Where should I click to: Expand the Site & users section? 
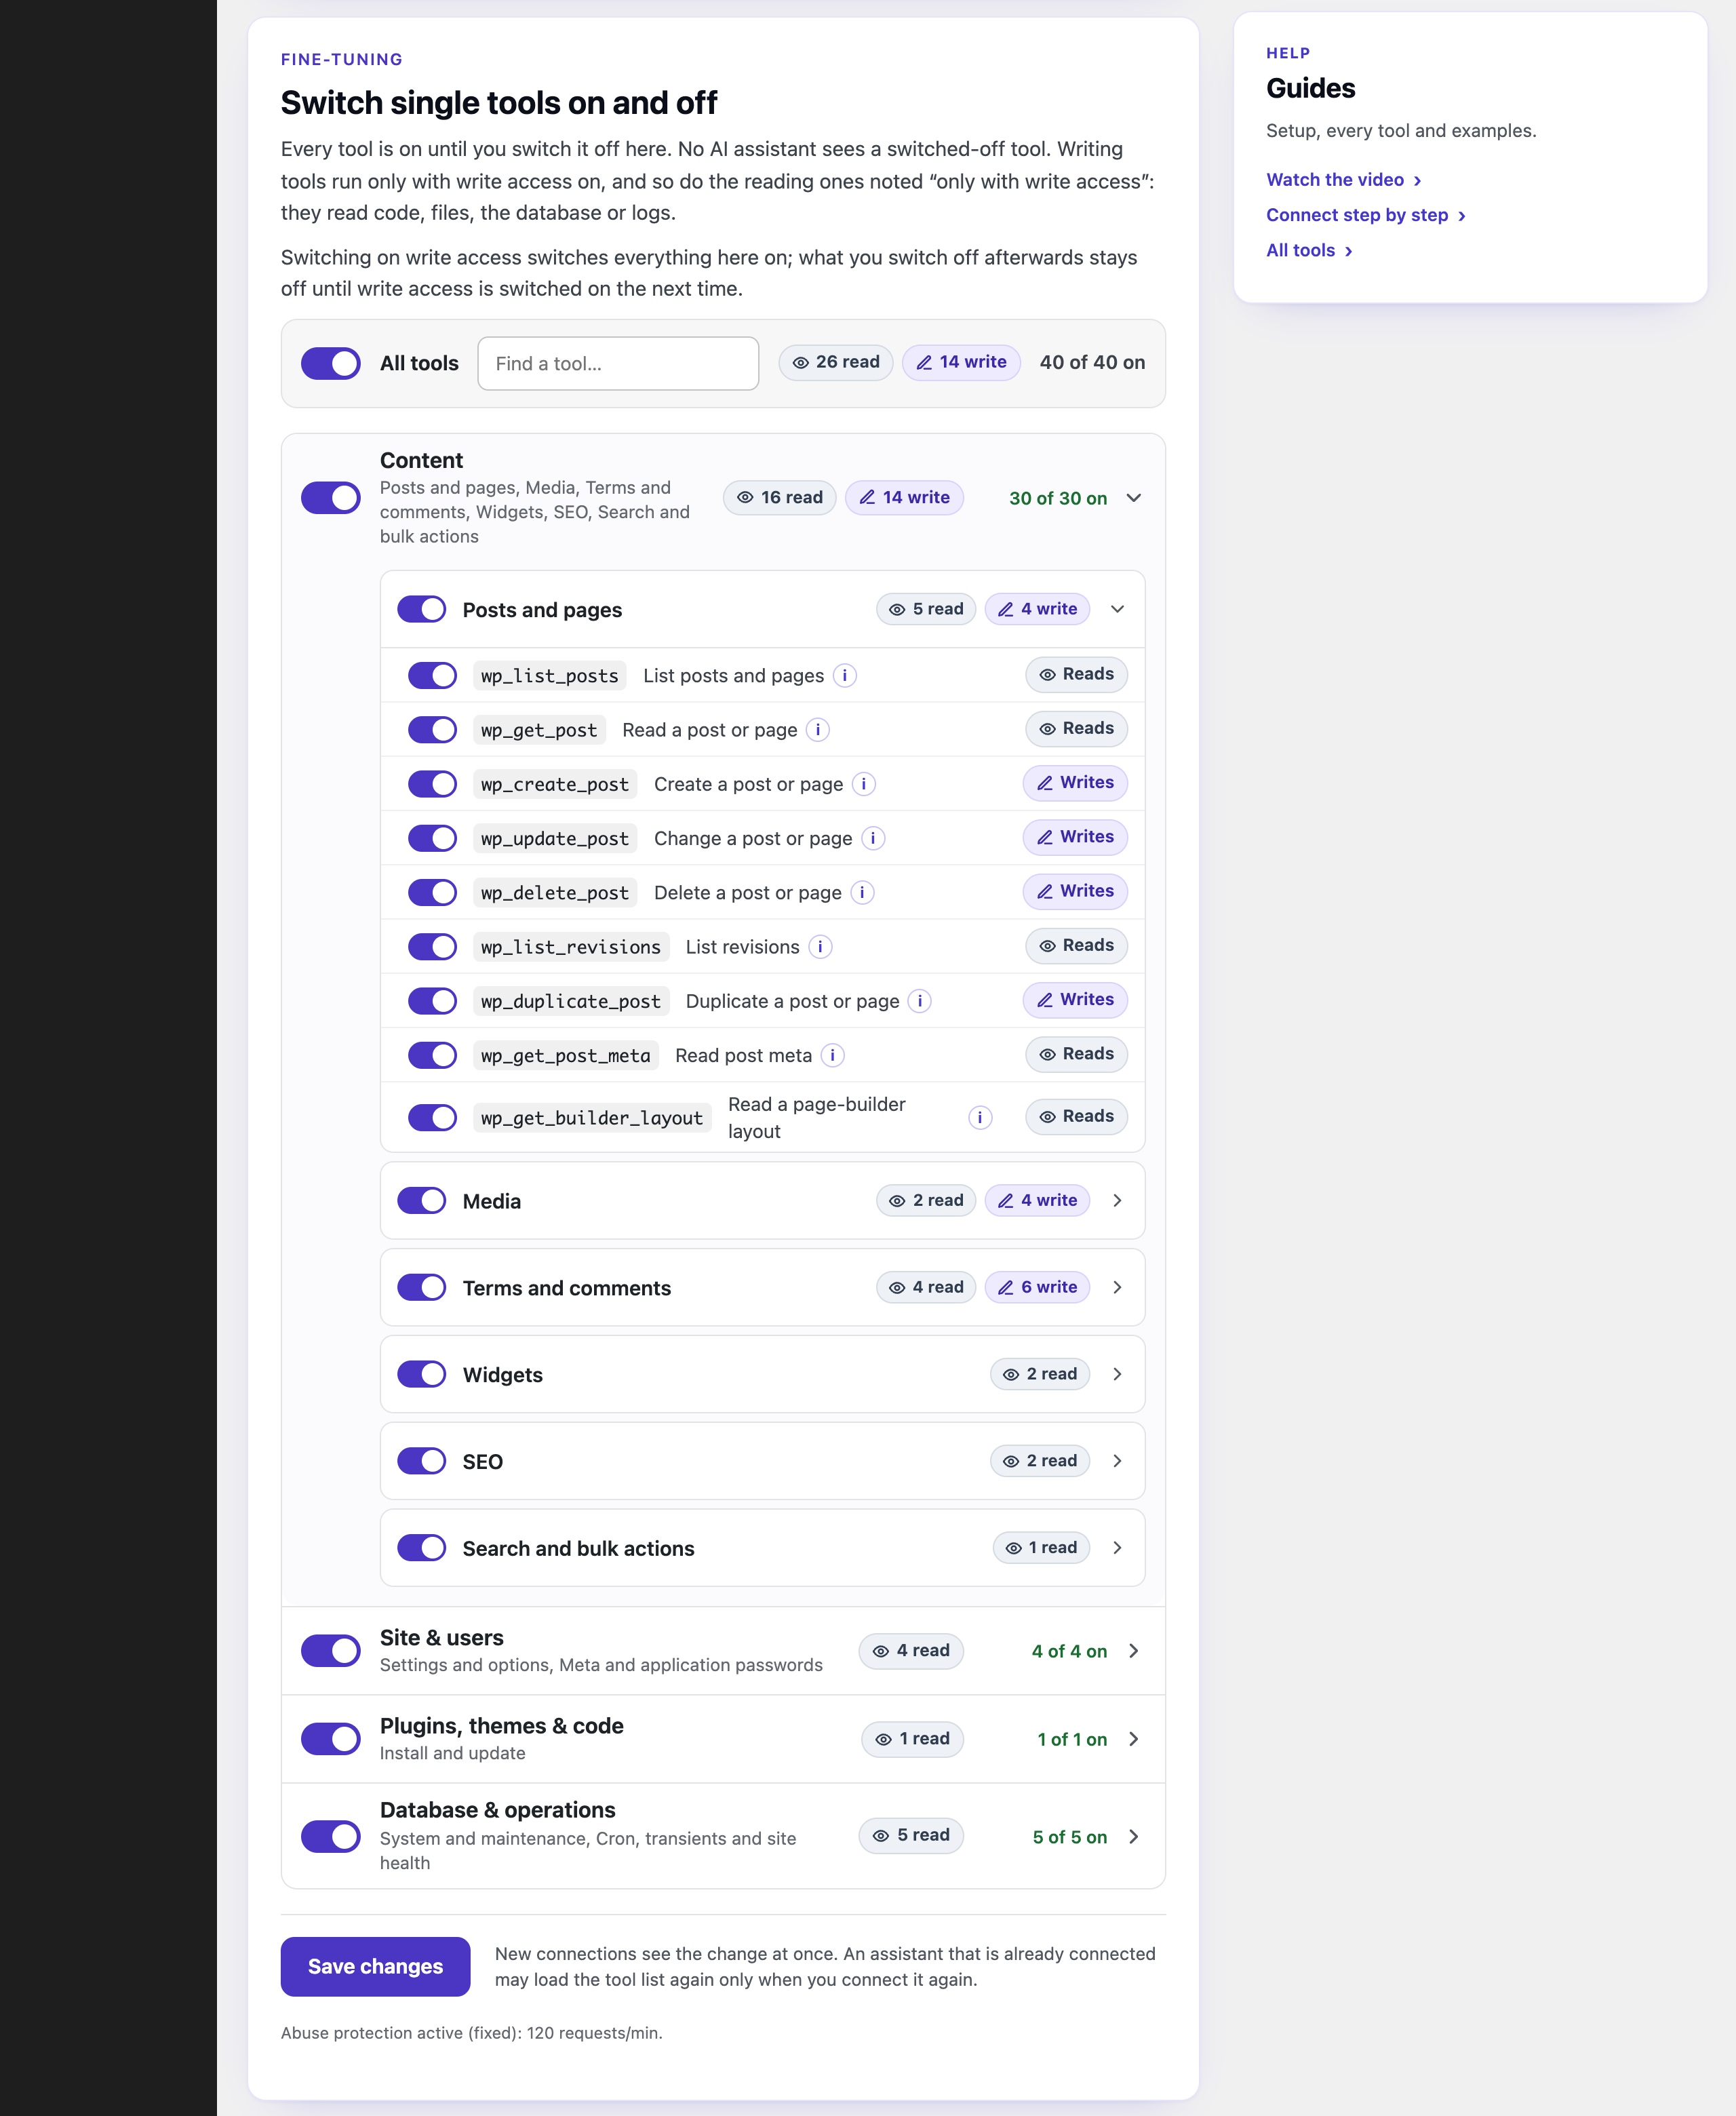pyautogui.click(x=1134, y=1651)
